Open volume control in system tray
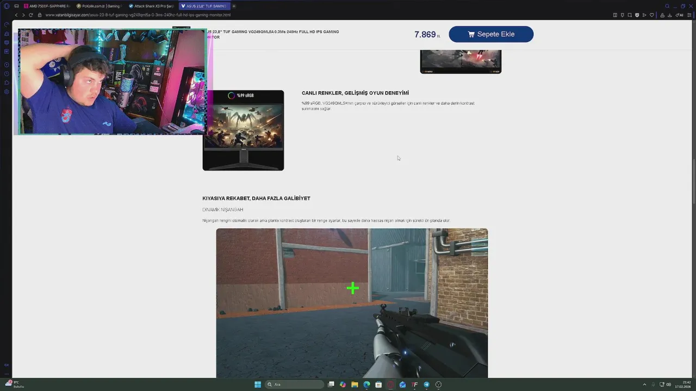Screen dimensions: 696x391 [x=668, y=384]
